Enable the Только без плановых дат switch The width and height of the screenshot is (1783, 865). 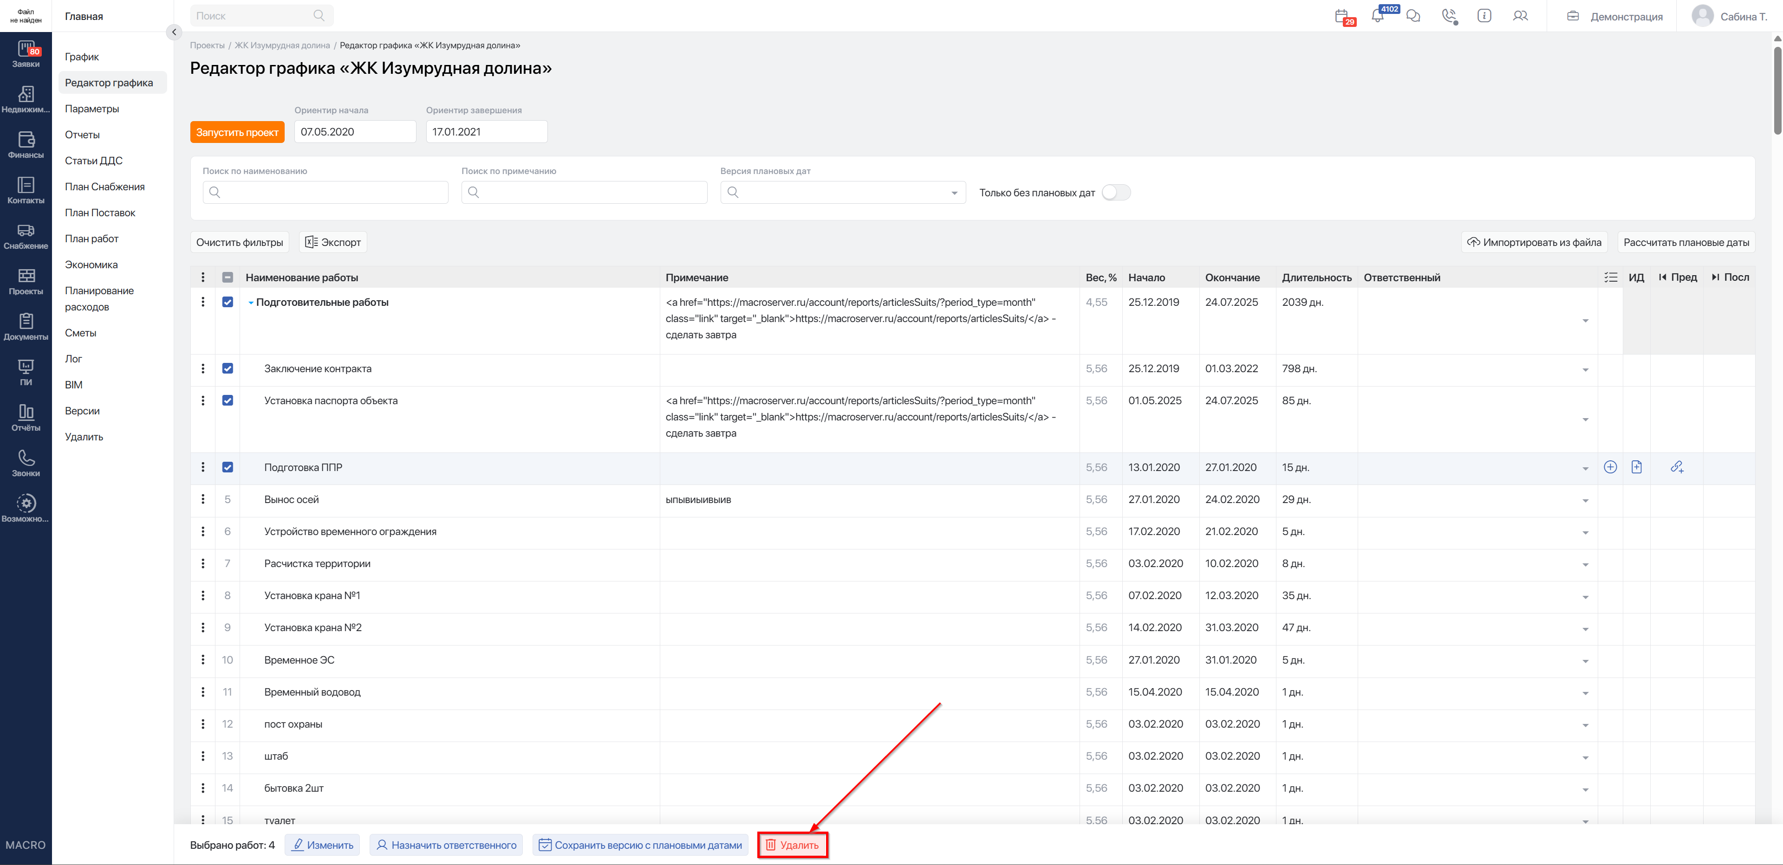1116,193
